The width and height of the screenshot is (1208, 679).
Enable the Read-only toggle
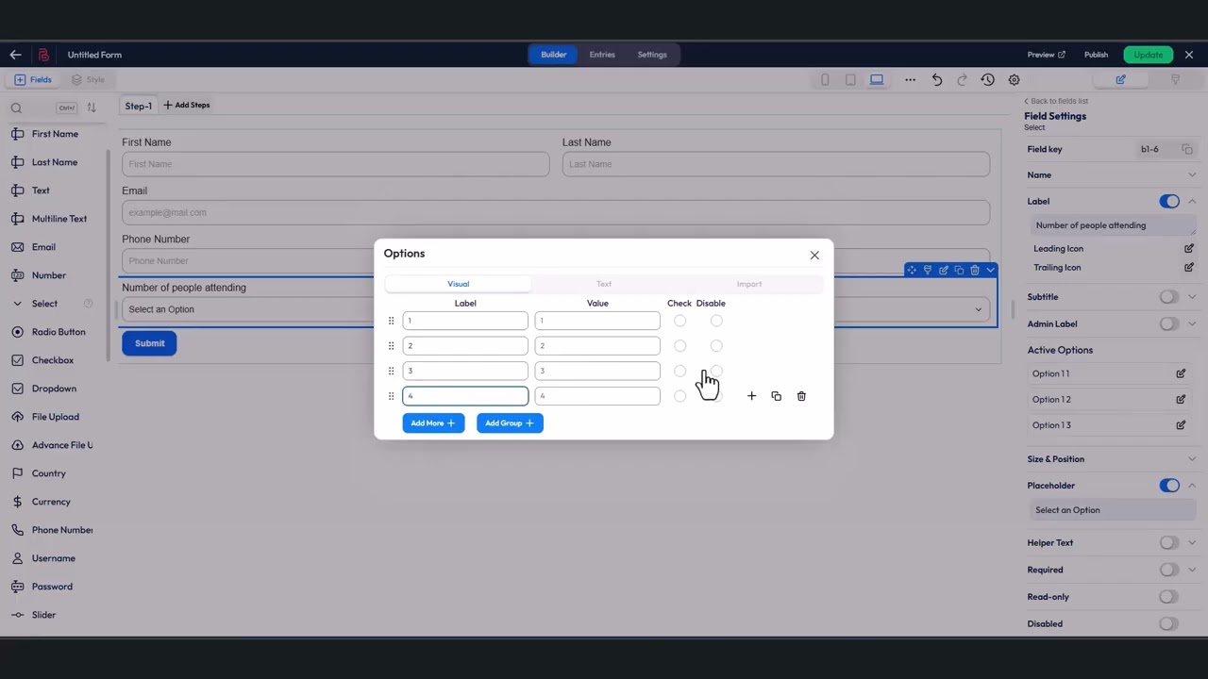pos(1169,597)
